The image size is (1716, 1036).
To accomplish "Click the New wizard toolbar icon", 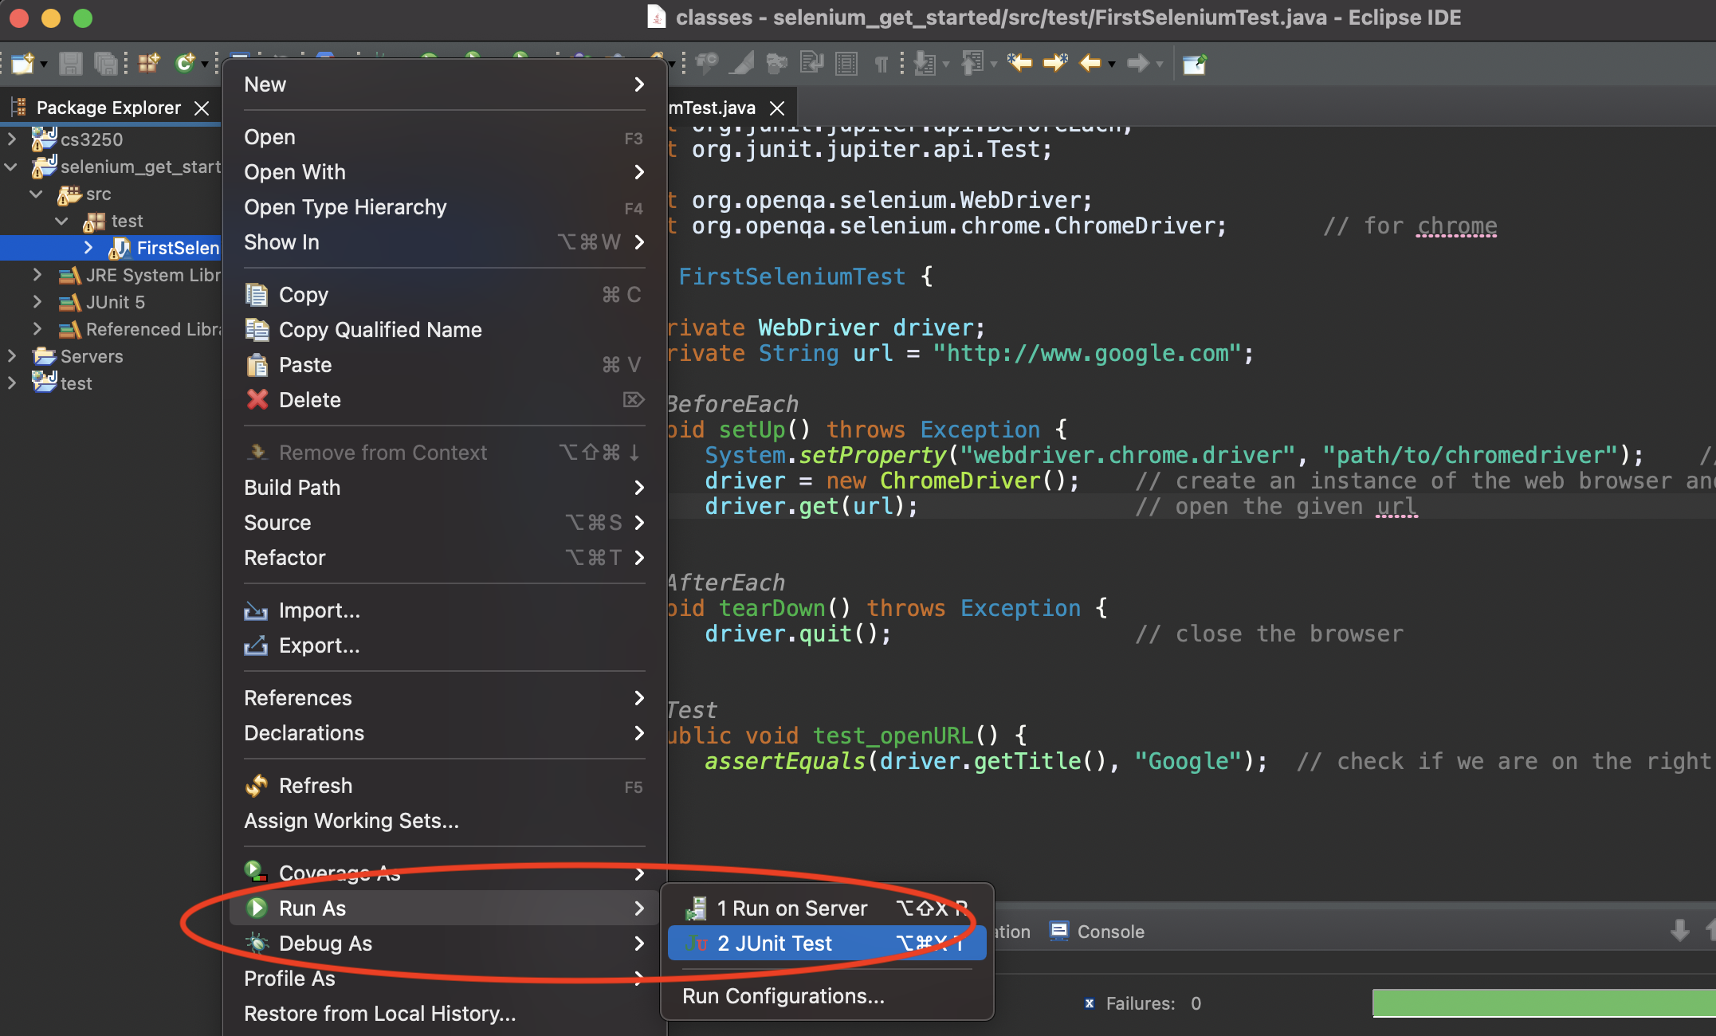I will (22, 63).
